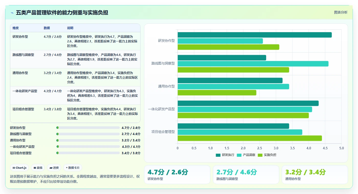The height and width of the screenshot is (194, 358).
Task: Click the 数据 column header
Action: pyautogui.click(x=47, y=28)
